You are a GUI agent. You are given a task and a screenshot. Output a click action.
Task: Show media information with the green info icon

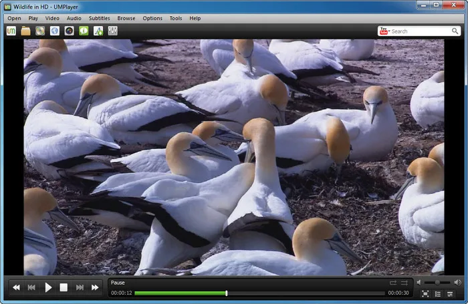pyautogui.click(x=84, y=31)
